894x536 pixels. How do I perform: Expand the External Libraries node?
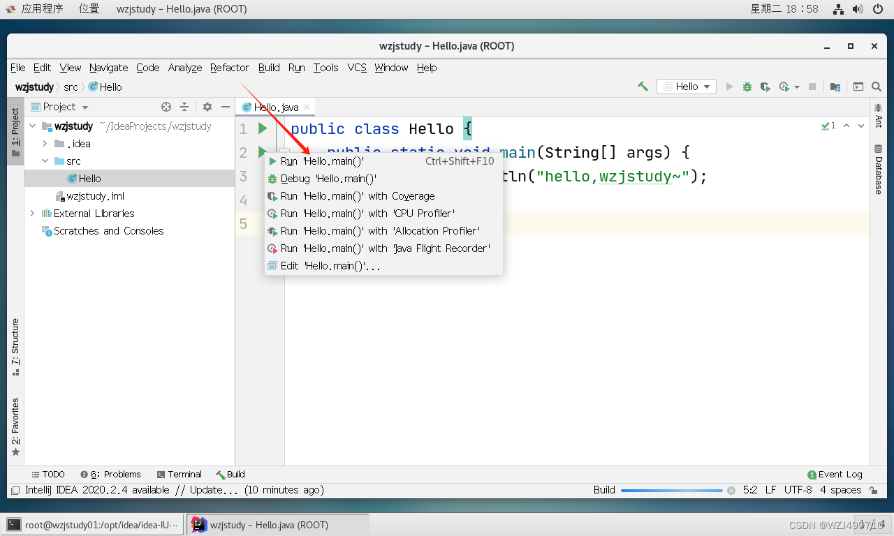[x=33, y=214]
